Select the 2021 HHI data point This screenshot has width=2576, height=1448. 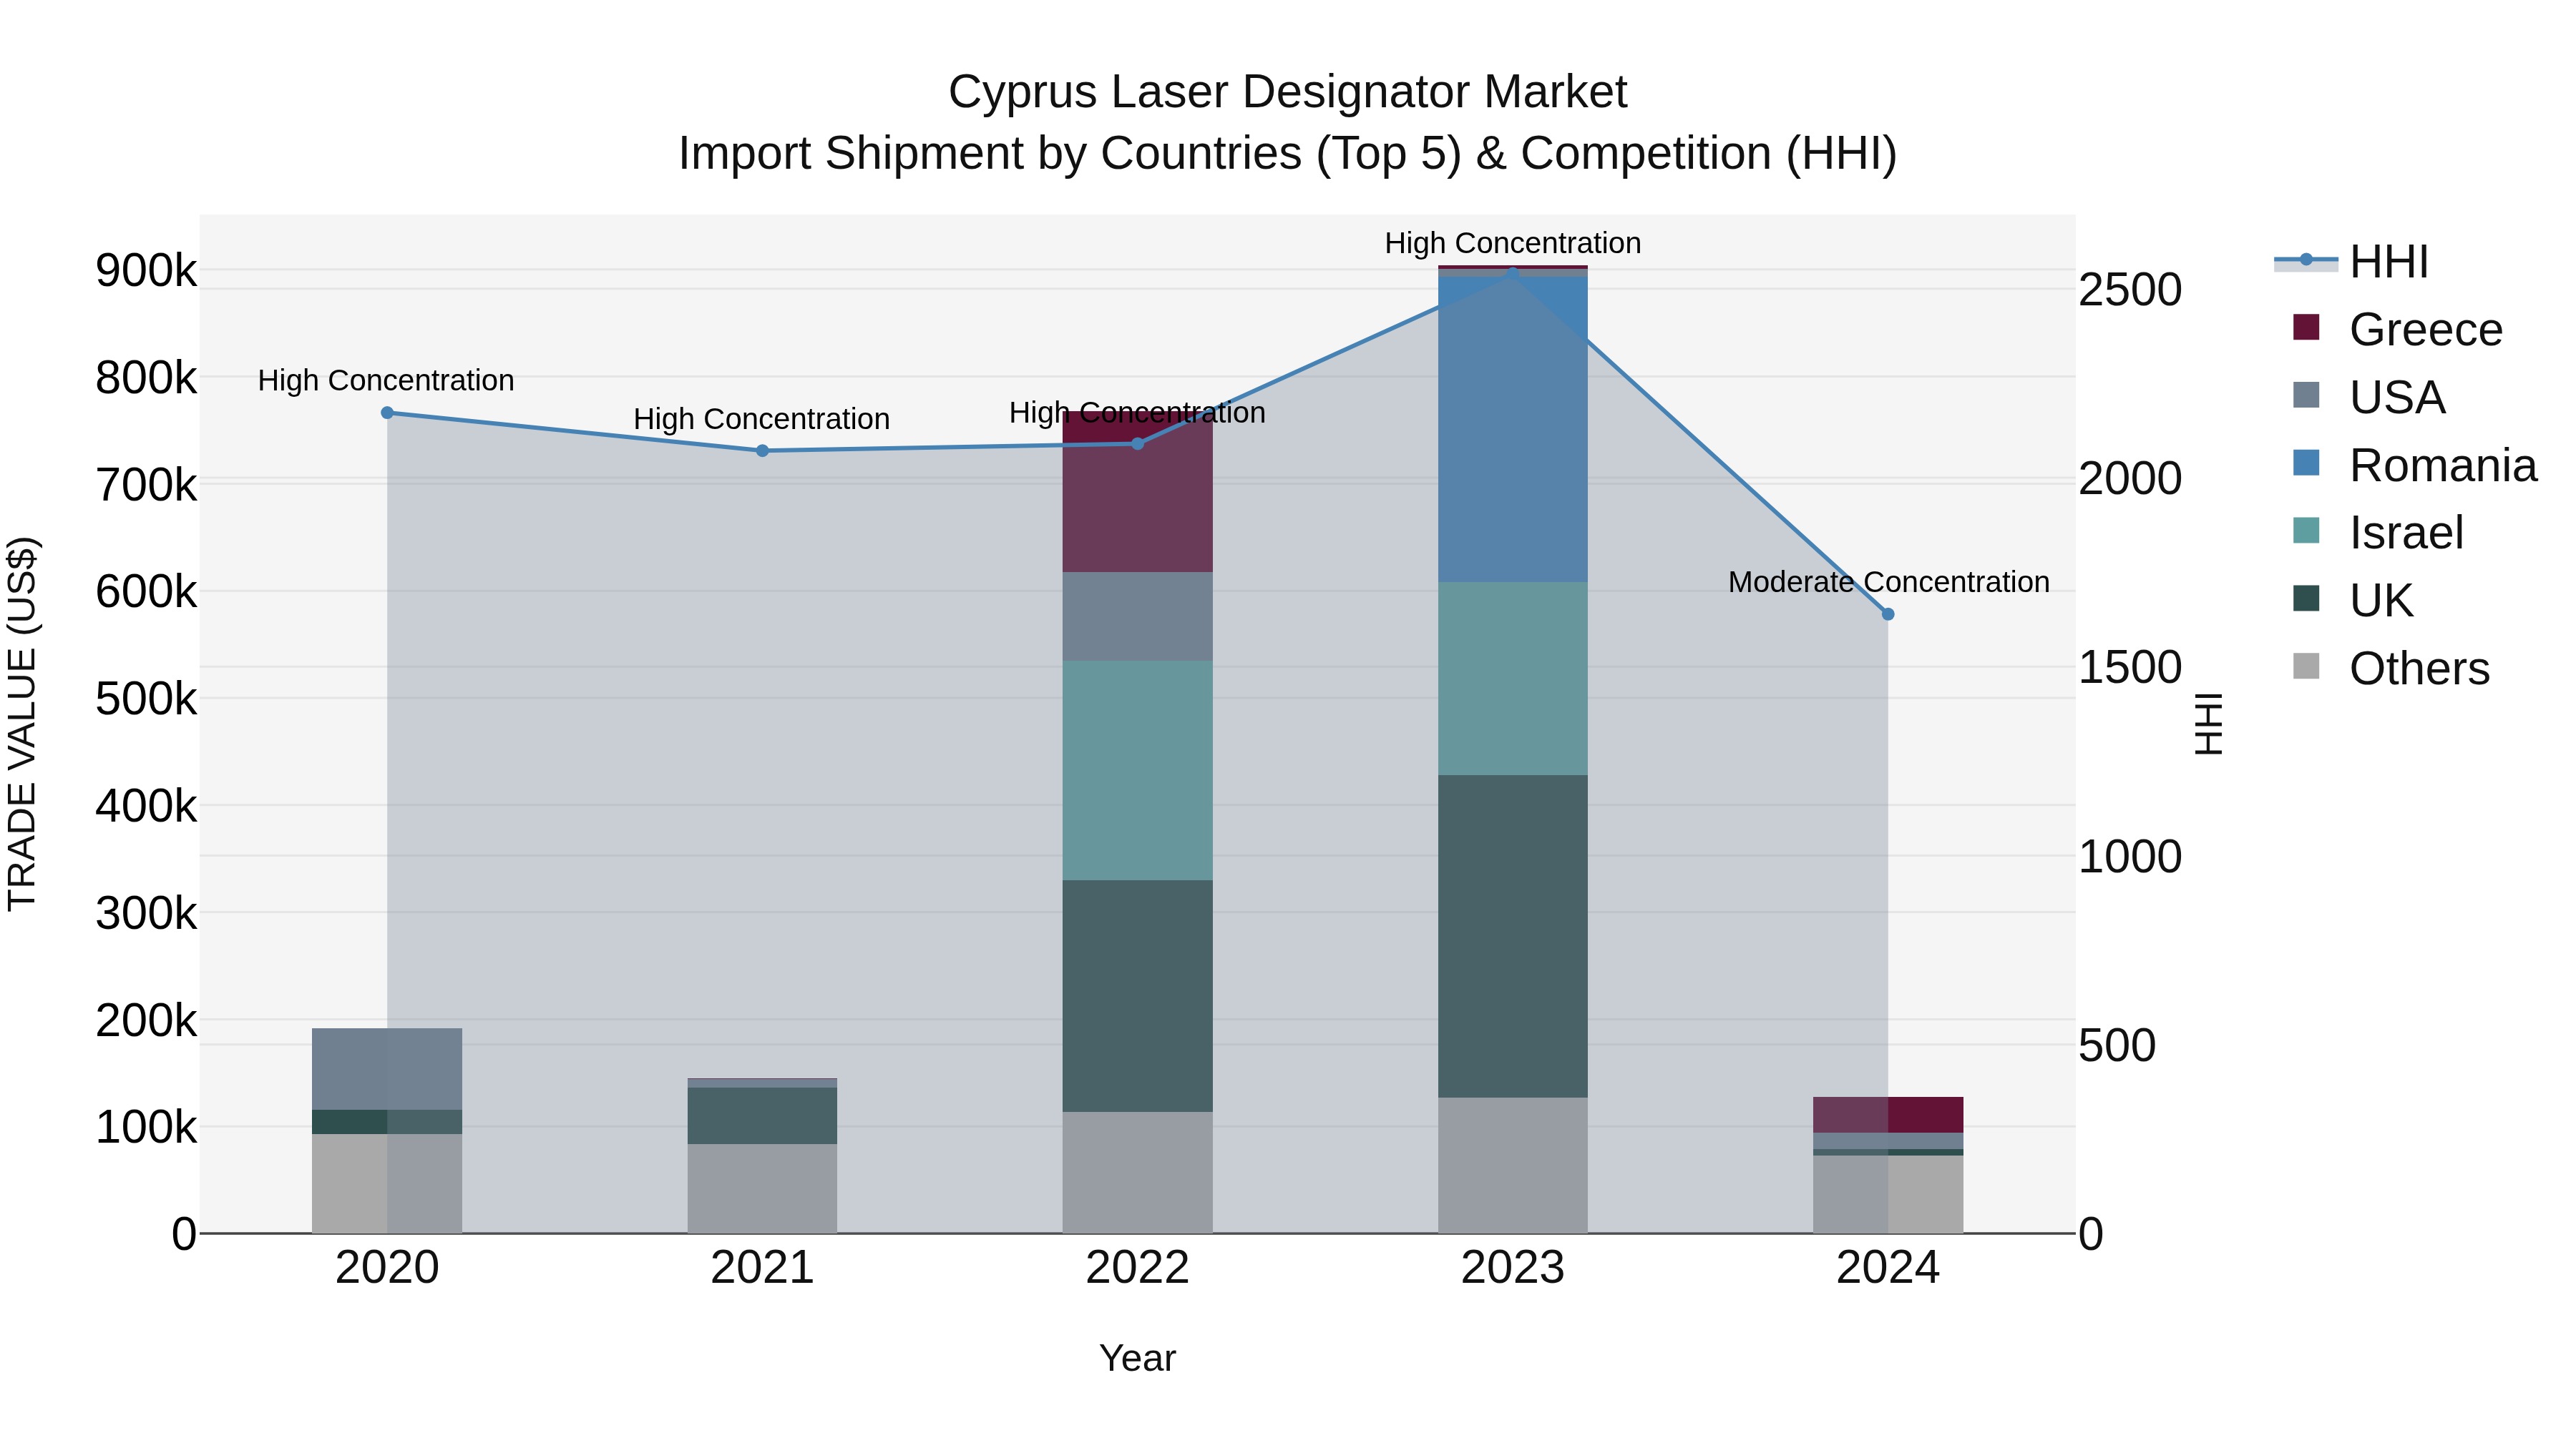[762, 450]
